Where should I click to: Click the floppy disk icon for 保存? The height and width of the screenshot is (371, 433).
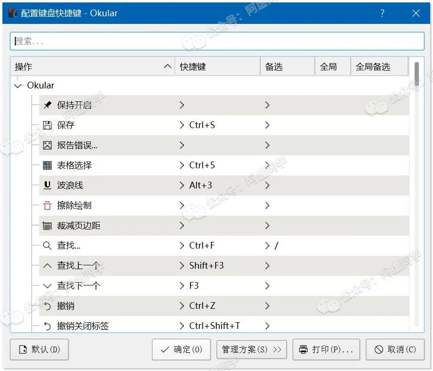(x=47, y=125)
